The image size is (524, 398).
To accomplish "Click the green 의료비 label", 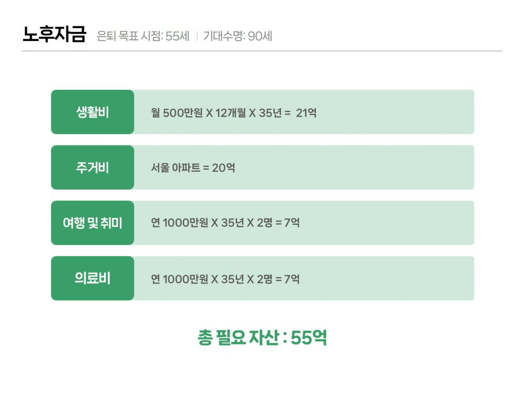I will click(x=92, y=278).
